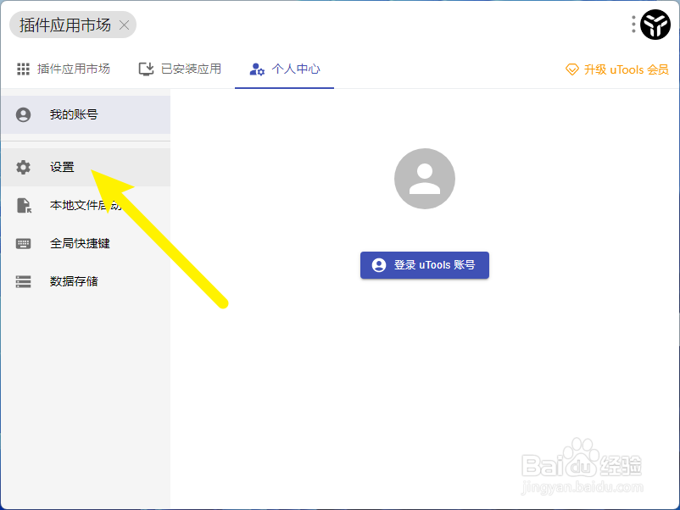
Task: Click the list icon beside 数据存储
Action: (23, 281)
